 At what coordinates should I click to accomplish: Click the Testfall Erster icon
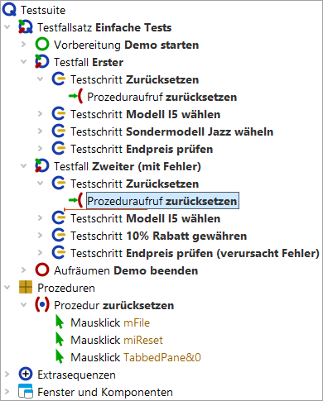(42, 62)
